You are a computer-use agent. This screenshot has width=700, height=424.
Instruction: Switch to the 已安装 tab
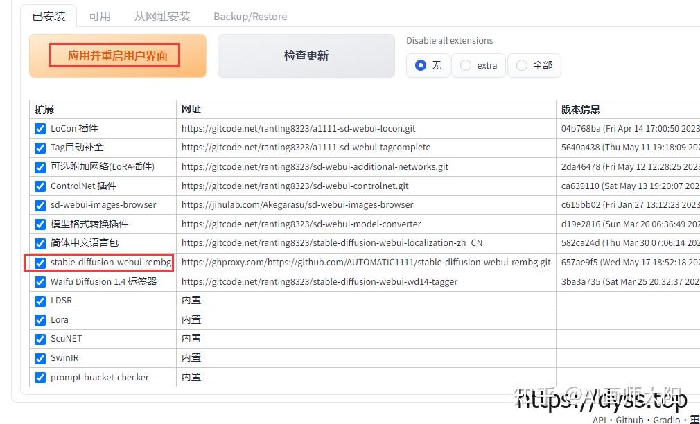(x=49, y=17)
